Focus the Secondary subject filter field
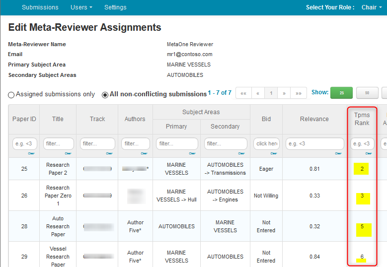This screenshot has width=387, height=267. pos(226,143)
